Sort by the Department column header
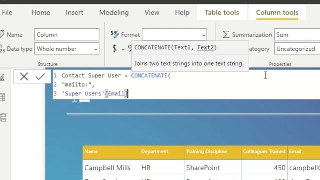This screenshot has height=180, width=320. (x=154, y=151)
